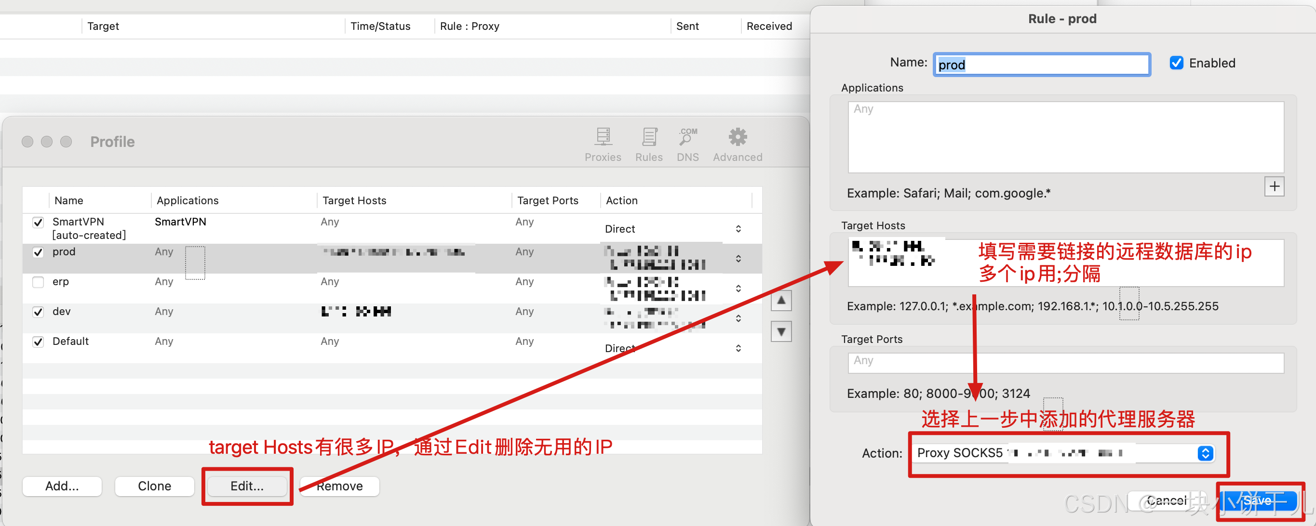Click the Clone button

[154, 486]
